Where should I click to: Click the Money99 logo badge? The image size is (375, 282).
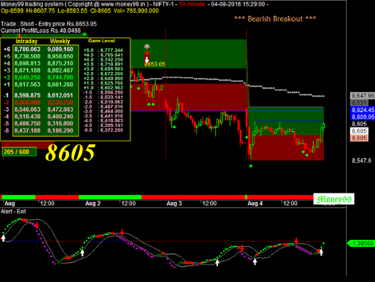pos(334,199)
